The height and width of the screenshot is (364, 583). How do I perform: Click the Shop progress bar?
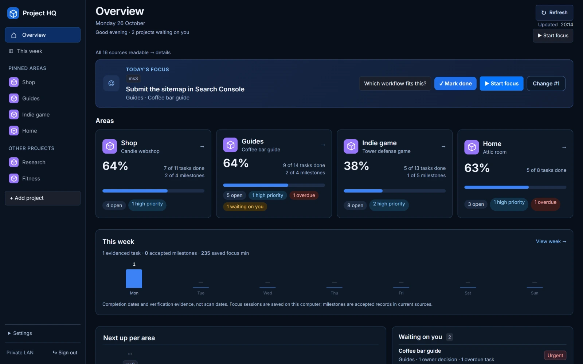153,191
